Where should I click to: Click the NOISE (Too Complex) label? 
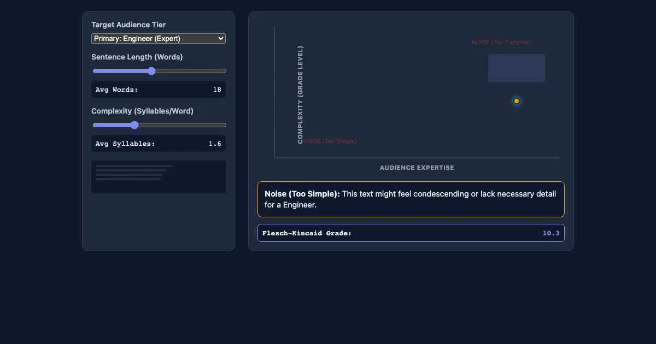tap(501, 43)
